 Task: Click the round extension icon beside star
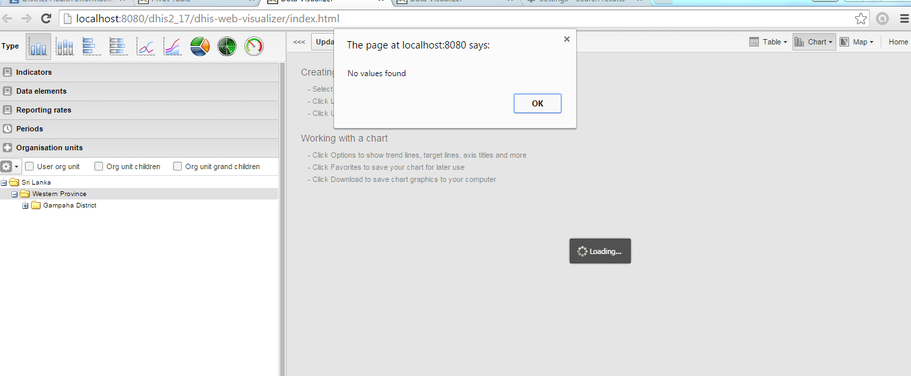click(x=882, y=18)
